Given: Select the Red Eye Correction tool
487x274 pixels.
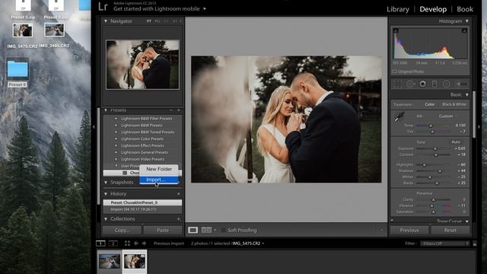Looking at the screenshot, I should (x=423, y=84).
